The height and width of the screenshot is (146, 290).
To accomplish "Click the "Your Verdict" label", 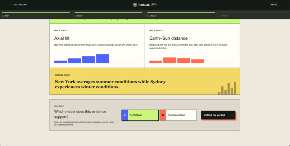I will [x=59, y=106].
